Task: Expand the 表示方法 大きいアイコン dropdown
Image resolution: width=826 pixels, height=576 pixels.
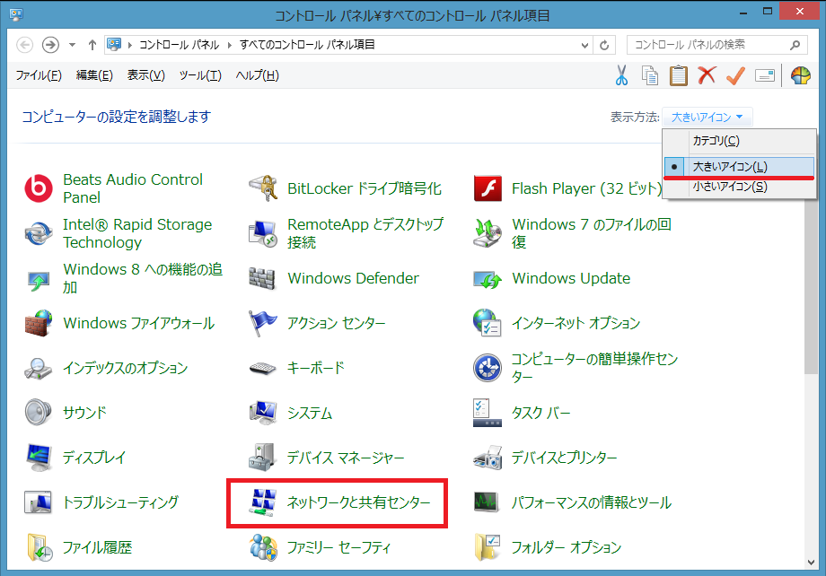Action: [707, 117]
